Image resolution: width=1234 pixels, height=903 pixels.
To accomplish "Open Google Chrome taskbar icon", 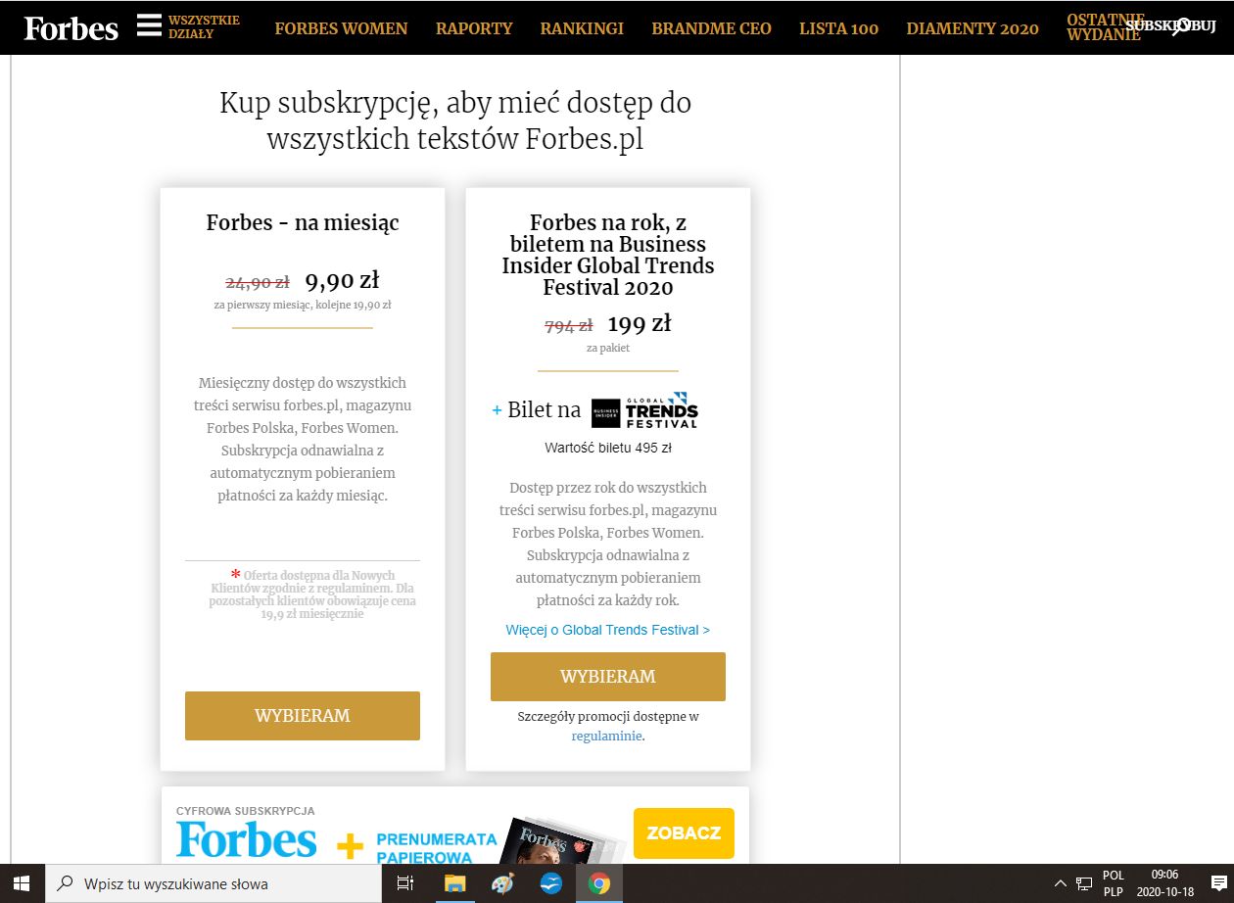I will tap(599, 883).
